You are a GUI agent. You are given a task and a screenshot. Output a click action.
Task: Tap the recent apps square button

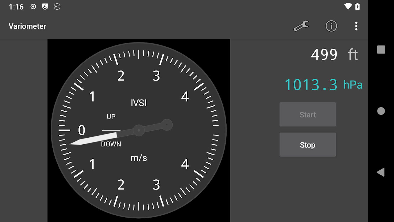tap(381, 50)
